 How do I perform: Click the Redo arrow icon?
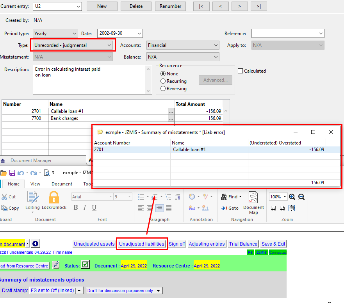click(x=34, y=173)
